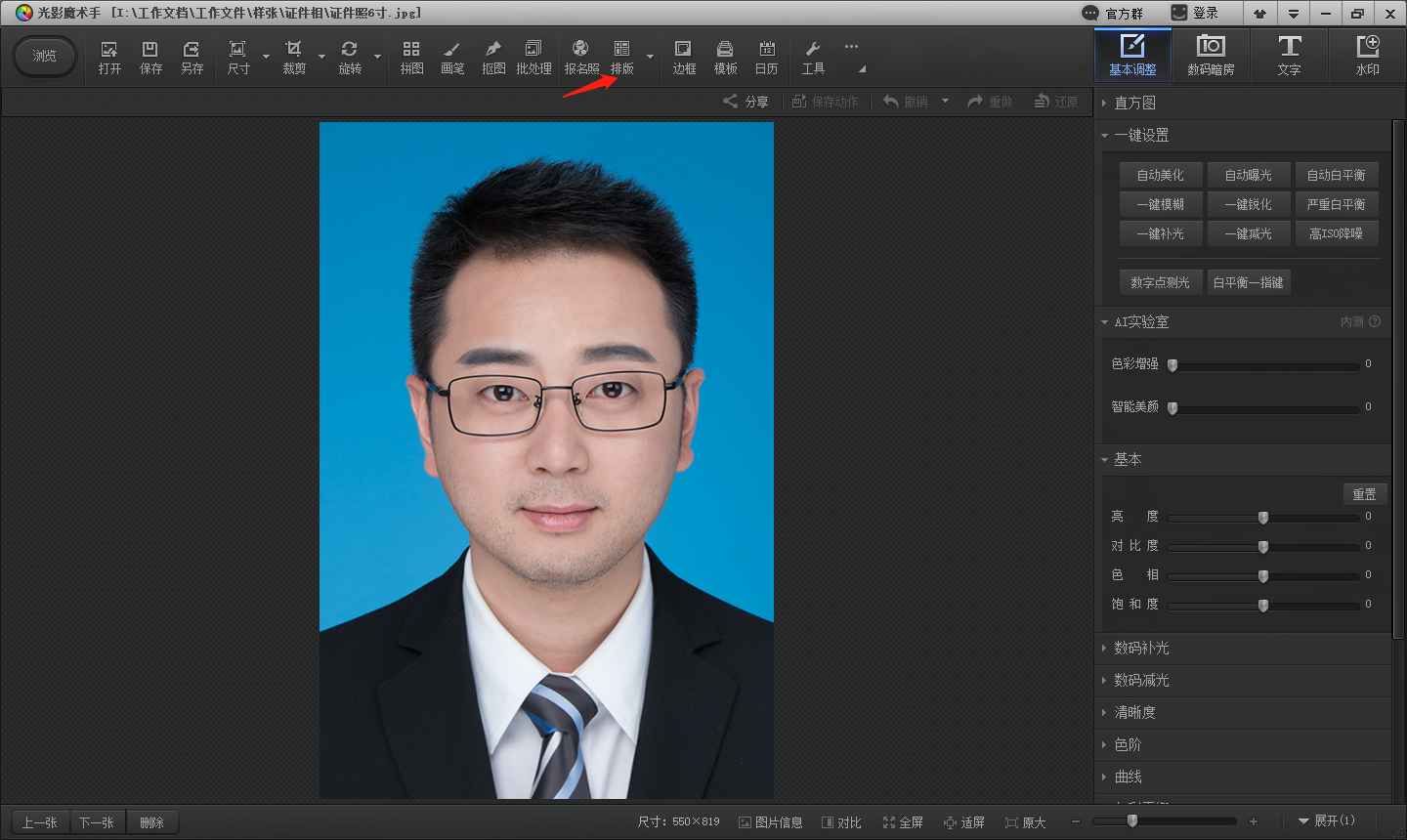
Task: Click the 自动美化 button
Action: pos(1160,175)
